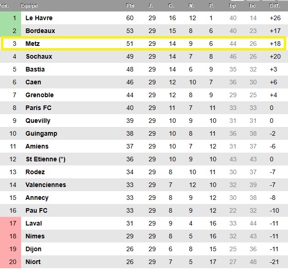Click the J. column header
This screenshot has width=288, height=270.
[x=150, y=6]
